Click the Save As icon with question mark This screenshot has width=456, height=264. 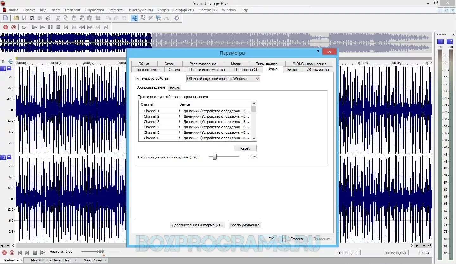[32, 18]
